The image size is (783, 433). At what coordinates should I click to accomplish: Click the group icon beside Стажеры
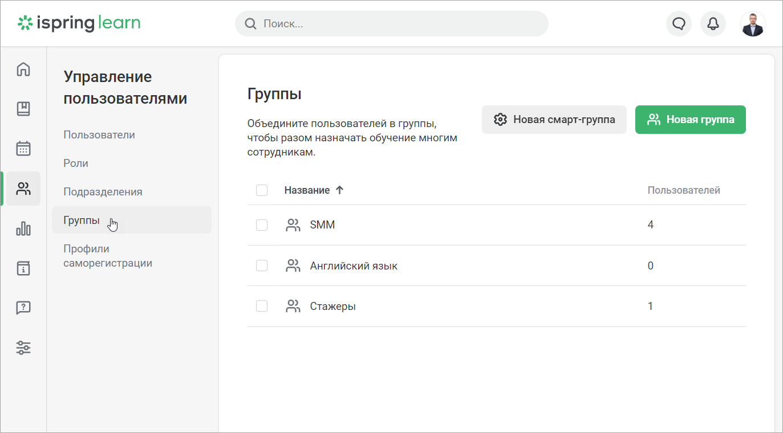click(x=293, y=306)
